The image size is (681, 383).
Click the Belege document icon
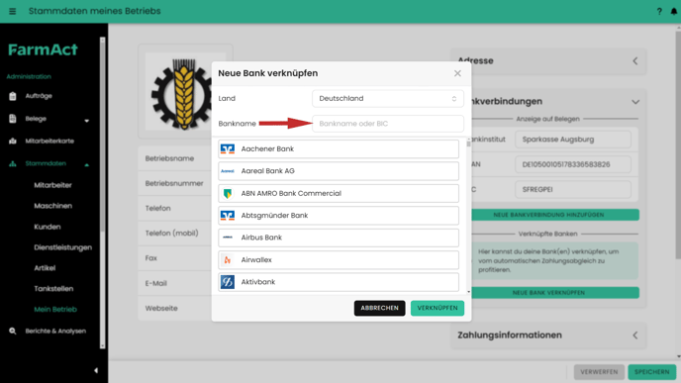click(13, 119)
